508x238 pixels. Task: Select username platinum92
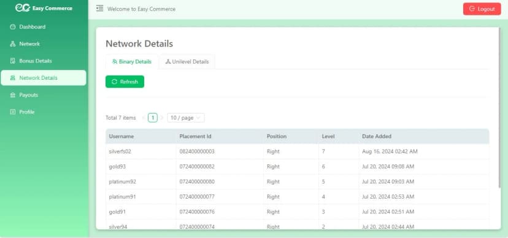(x=123, y=182)
